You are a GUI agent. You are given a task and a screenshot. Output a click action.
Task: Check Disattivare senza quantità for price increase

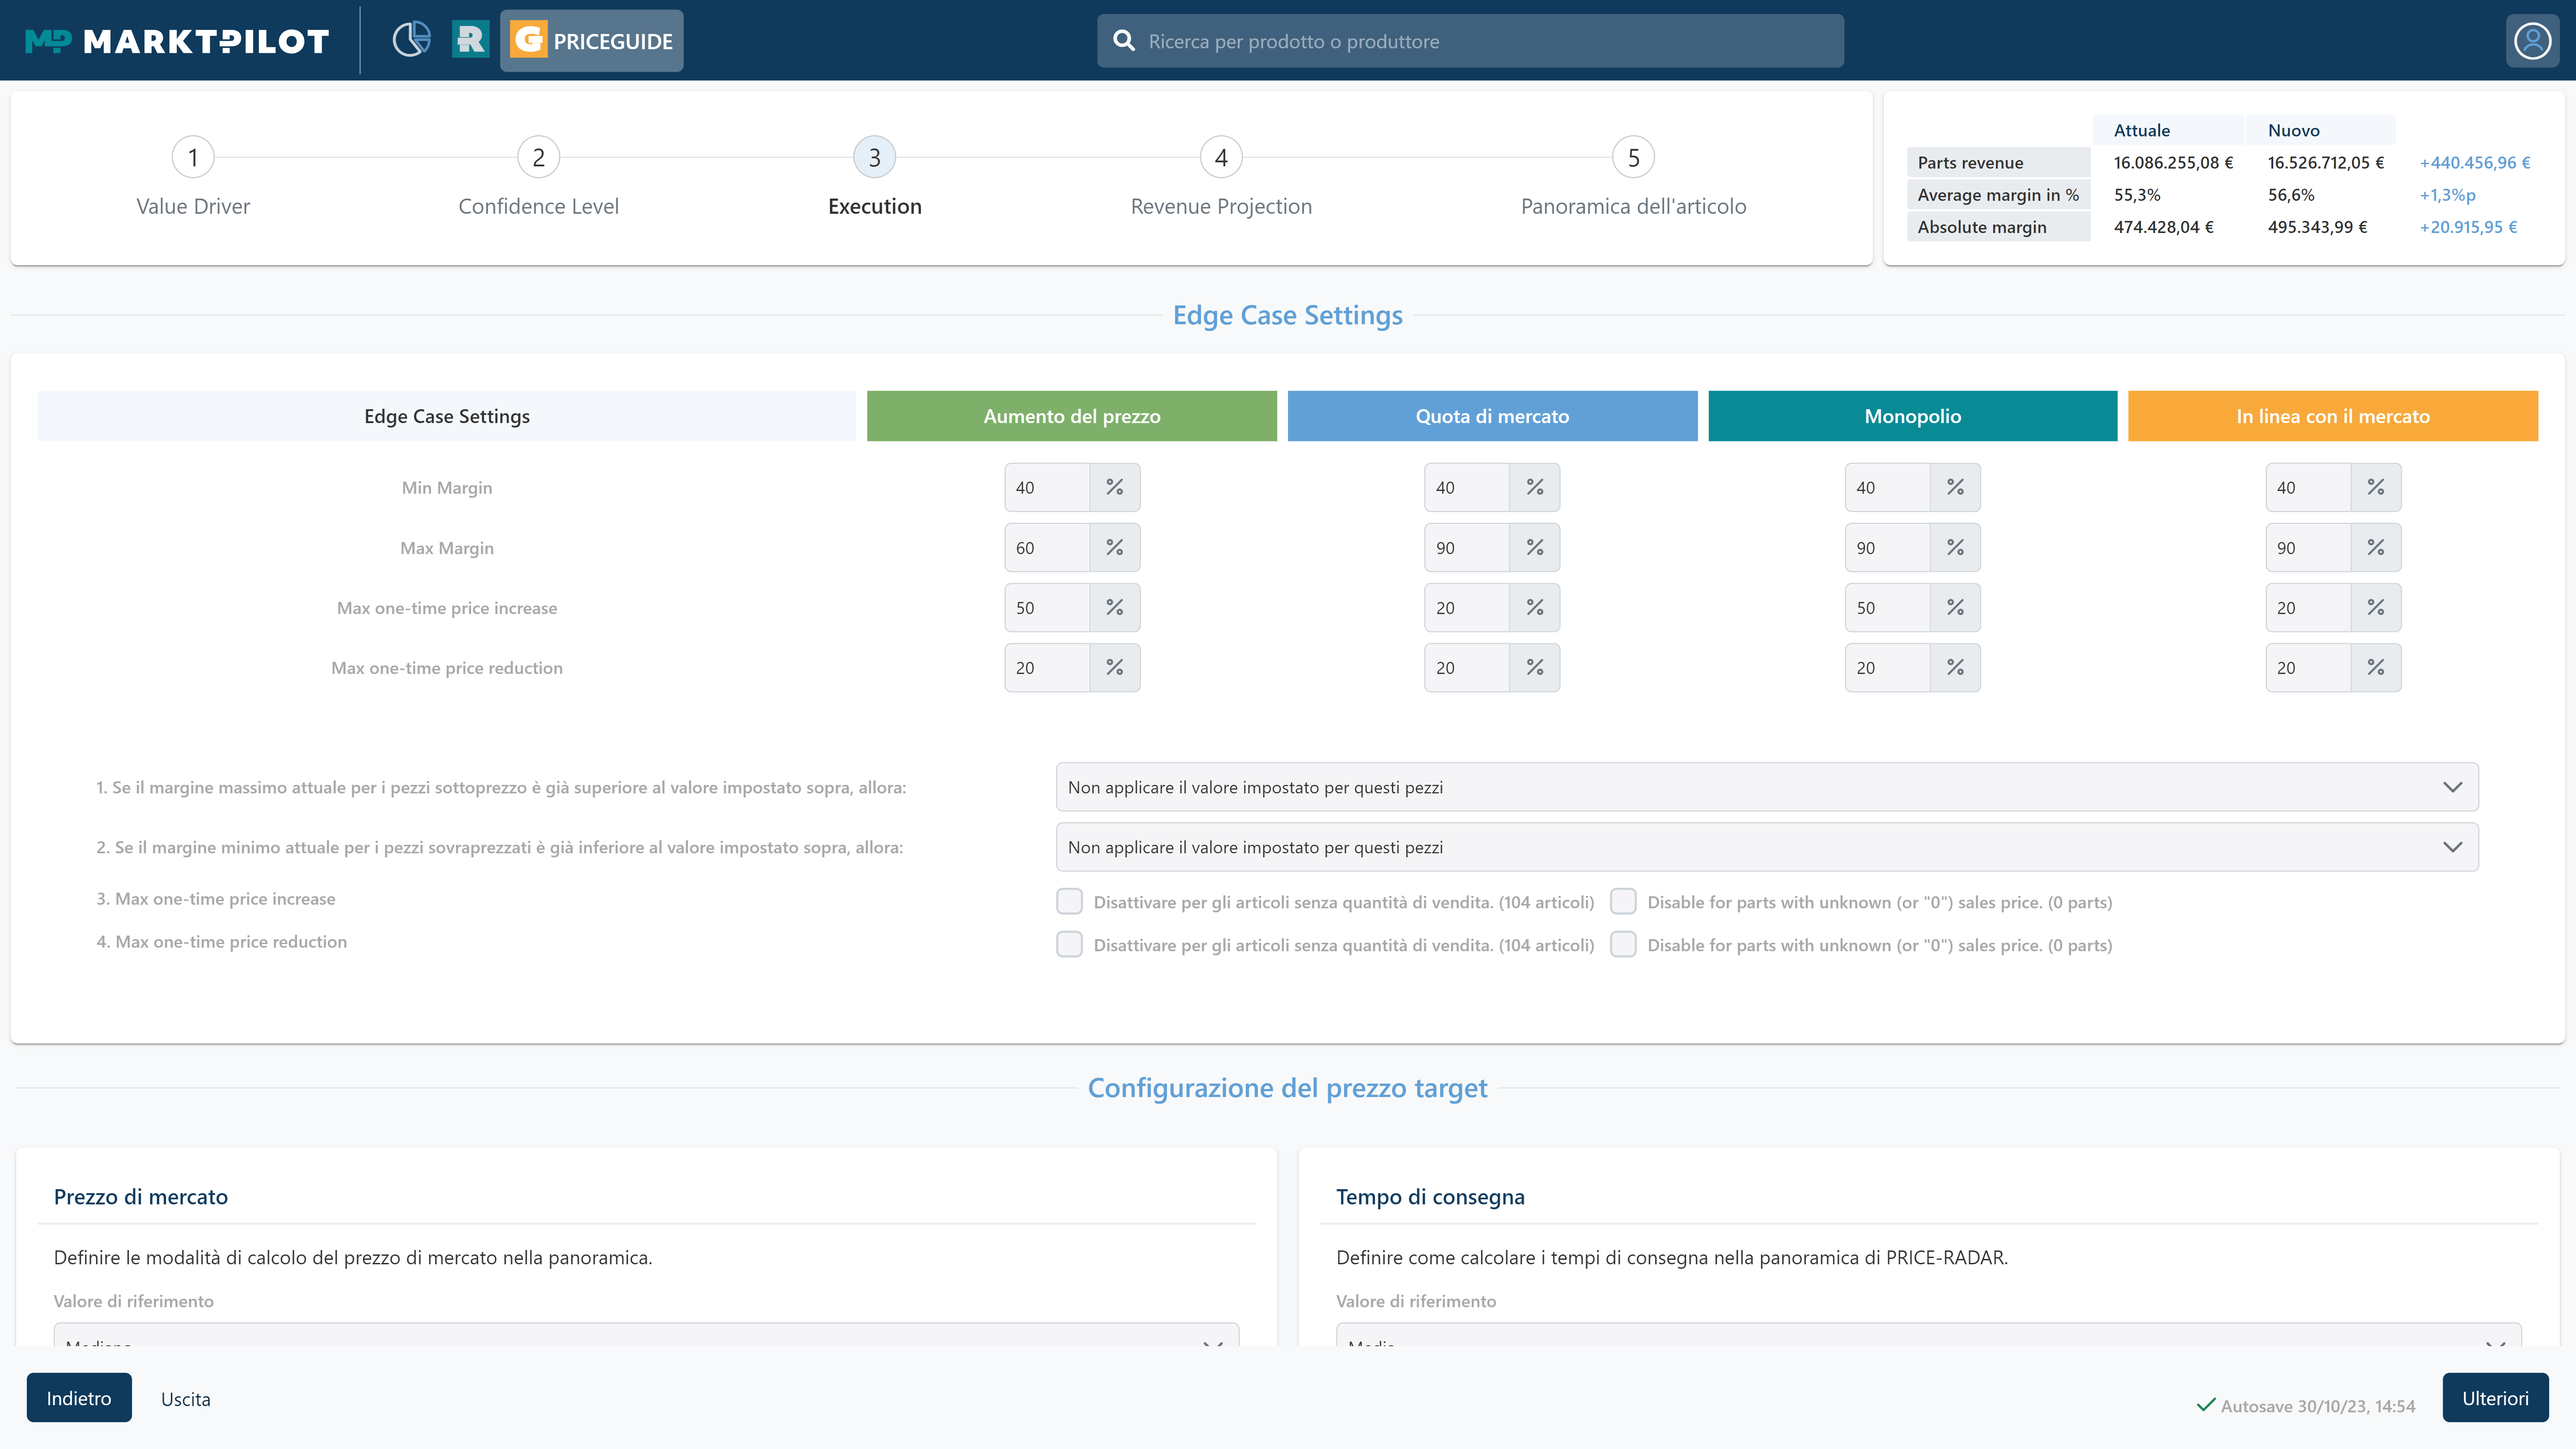1069,901
